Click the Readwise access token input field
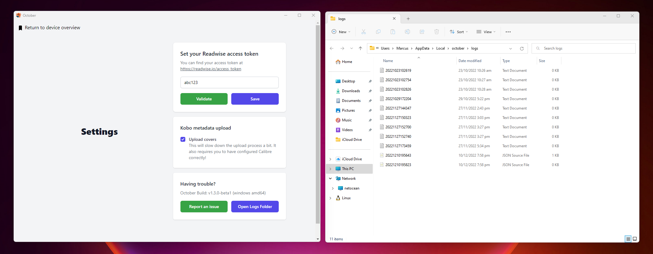The image size is (653, 254). point(229,82)
